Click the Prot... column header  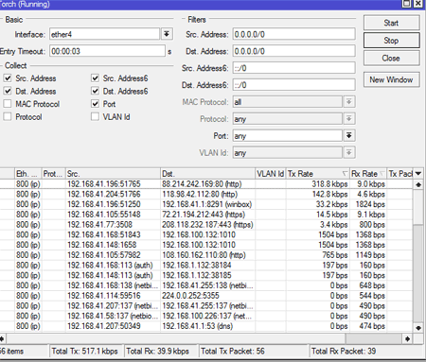coord(53,174)
